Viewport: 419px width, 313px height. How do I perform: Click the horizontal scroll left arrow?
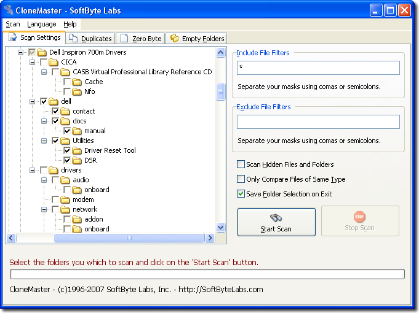click(x=10, y=238)
